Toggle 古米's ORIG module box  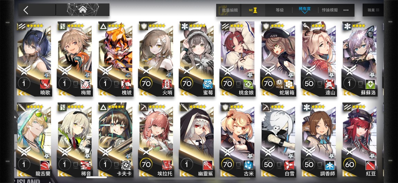[238, 165]
